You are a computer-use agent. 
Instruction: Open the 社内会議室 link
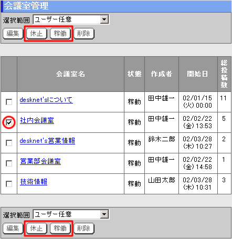pyautogui.click(x=37, y=120)
